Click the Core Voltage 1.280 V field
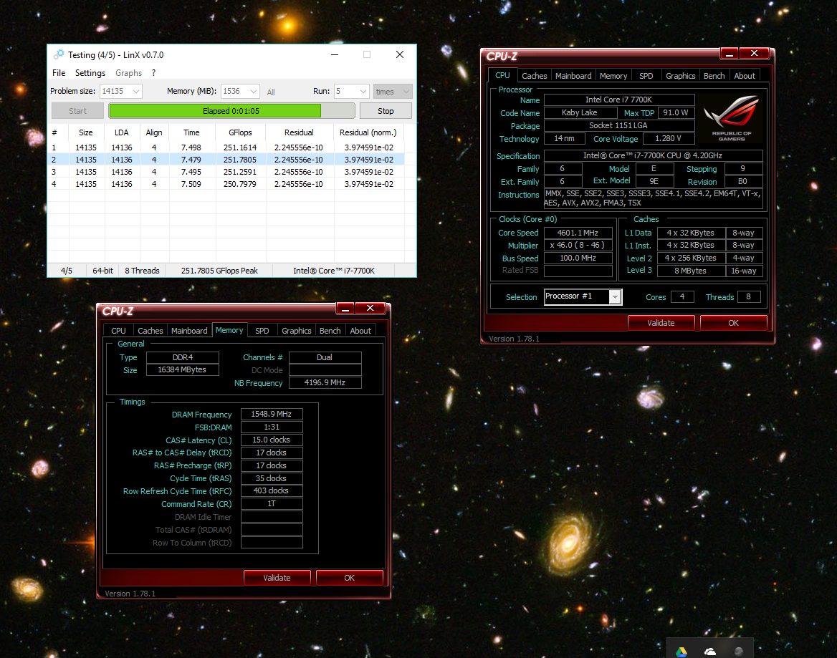 coord(668,139)
